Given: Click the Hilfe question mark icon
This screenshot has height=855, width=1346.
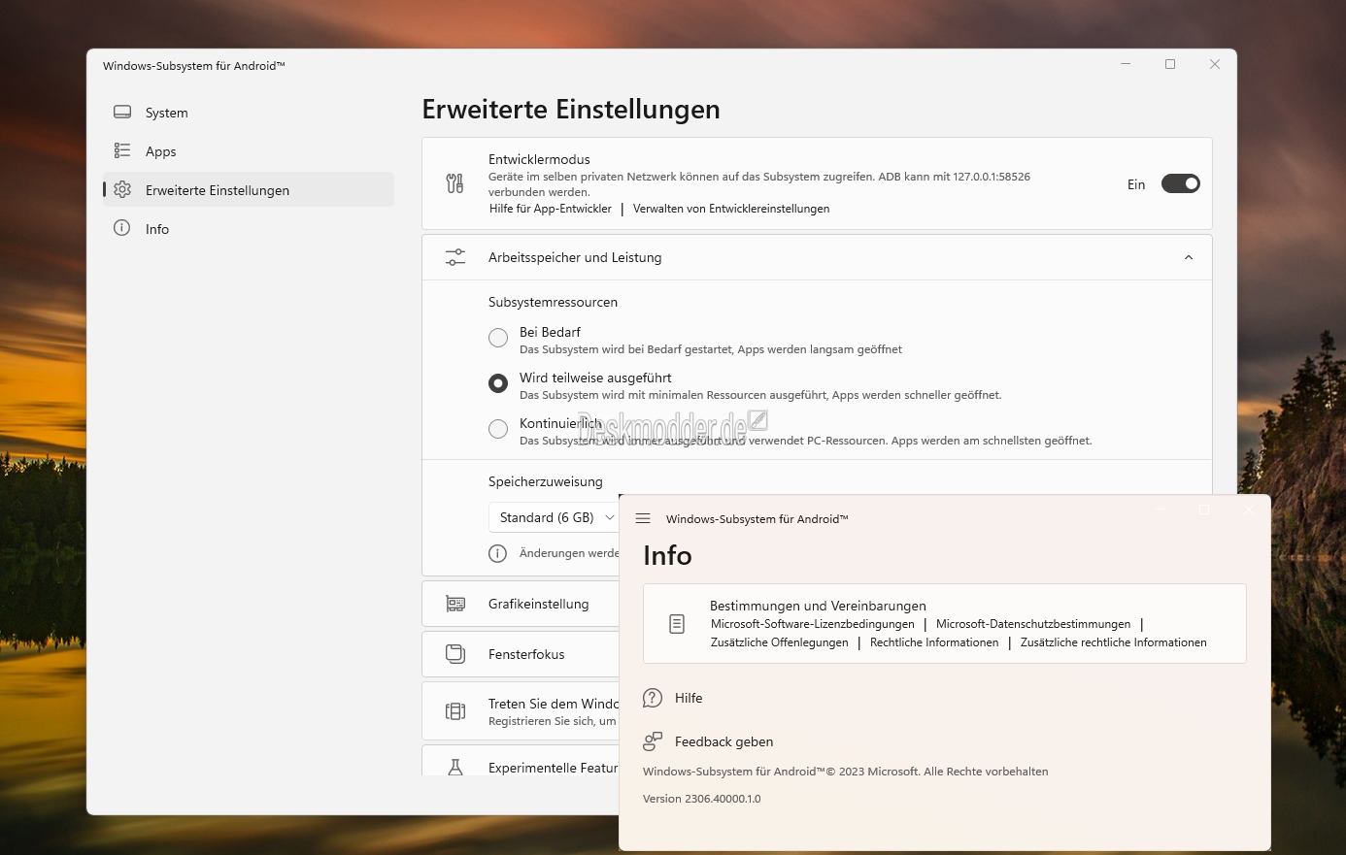Looking at the screenshot, I should click(653, 698).
